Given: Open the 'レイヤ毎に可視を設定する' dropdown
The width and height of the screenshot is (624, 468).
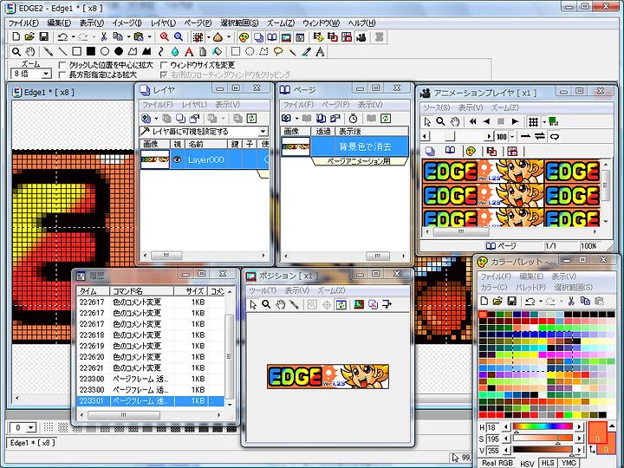Looking at the screenshot, I should point(263,132).
